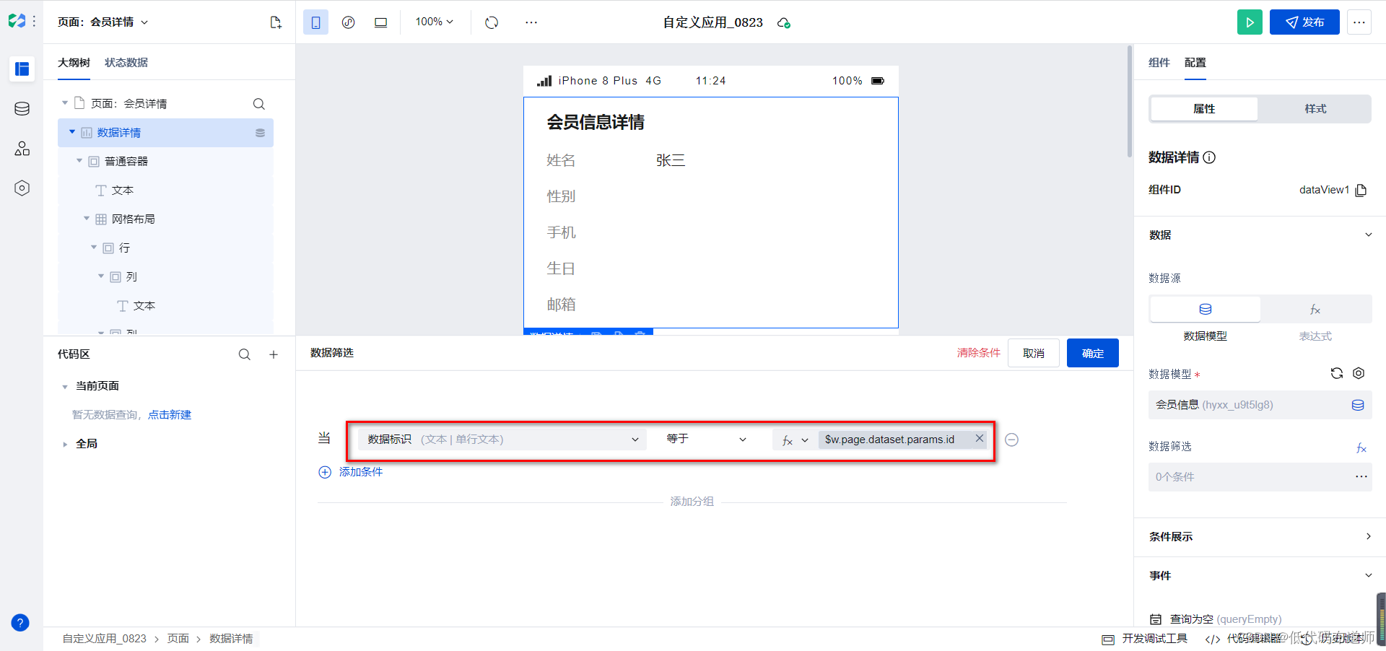Click the data binding icon on 数据详情 row
Screen dimensions: 1386x651
tap(261, 133)
